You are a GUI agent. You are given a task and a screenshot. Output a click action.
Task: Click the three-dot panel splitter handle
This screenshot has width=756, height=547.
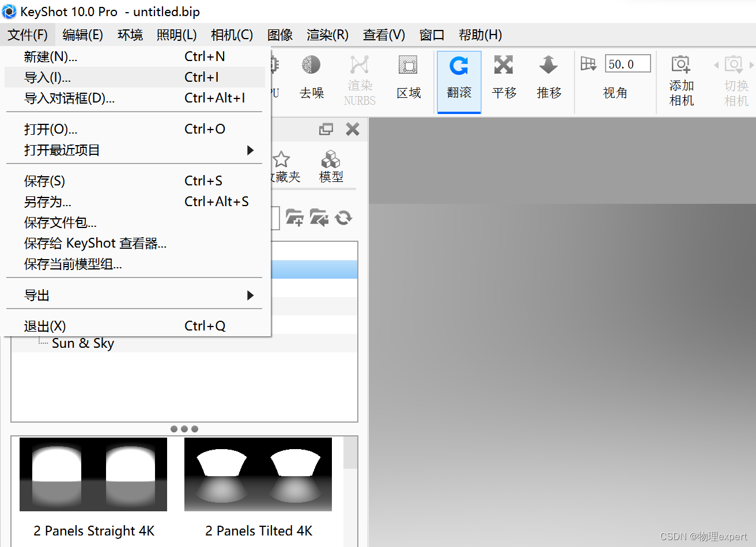[184, 429]
